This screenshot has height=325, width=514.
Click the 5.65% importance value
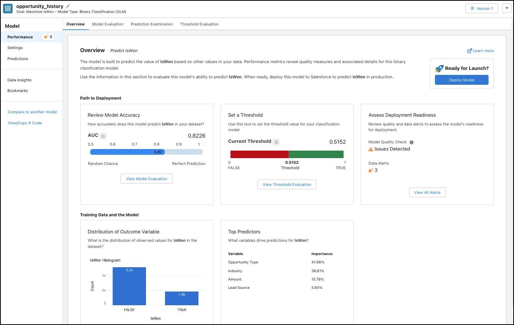[x=317, y=288]
